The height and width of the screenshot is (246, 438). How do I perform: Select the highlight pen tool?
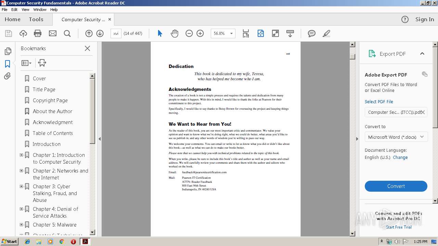(x=326, y=33)
